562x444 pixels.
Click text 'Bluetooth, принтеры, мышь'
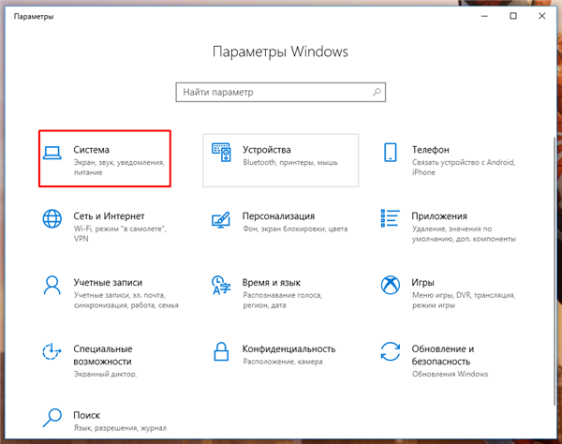290,162
